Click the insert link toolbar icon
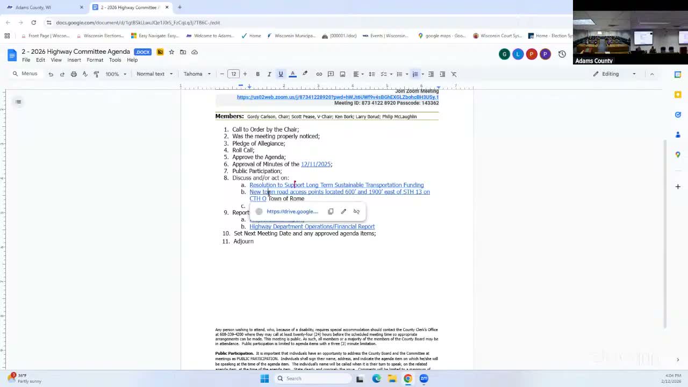Image resolution: width=688 pixels, height=387 pixels. tap(319, 74)
